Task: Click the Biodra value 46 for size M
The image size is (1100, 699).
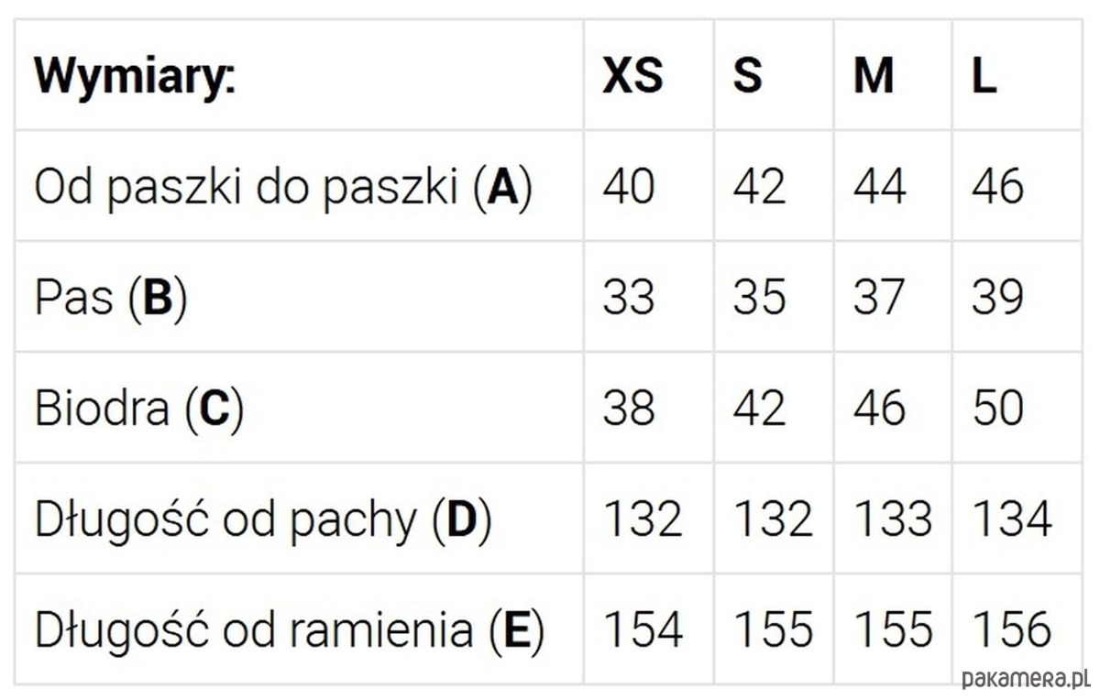Action: (x=879, y=409)
